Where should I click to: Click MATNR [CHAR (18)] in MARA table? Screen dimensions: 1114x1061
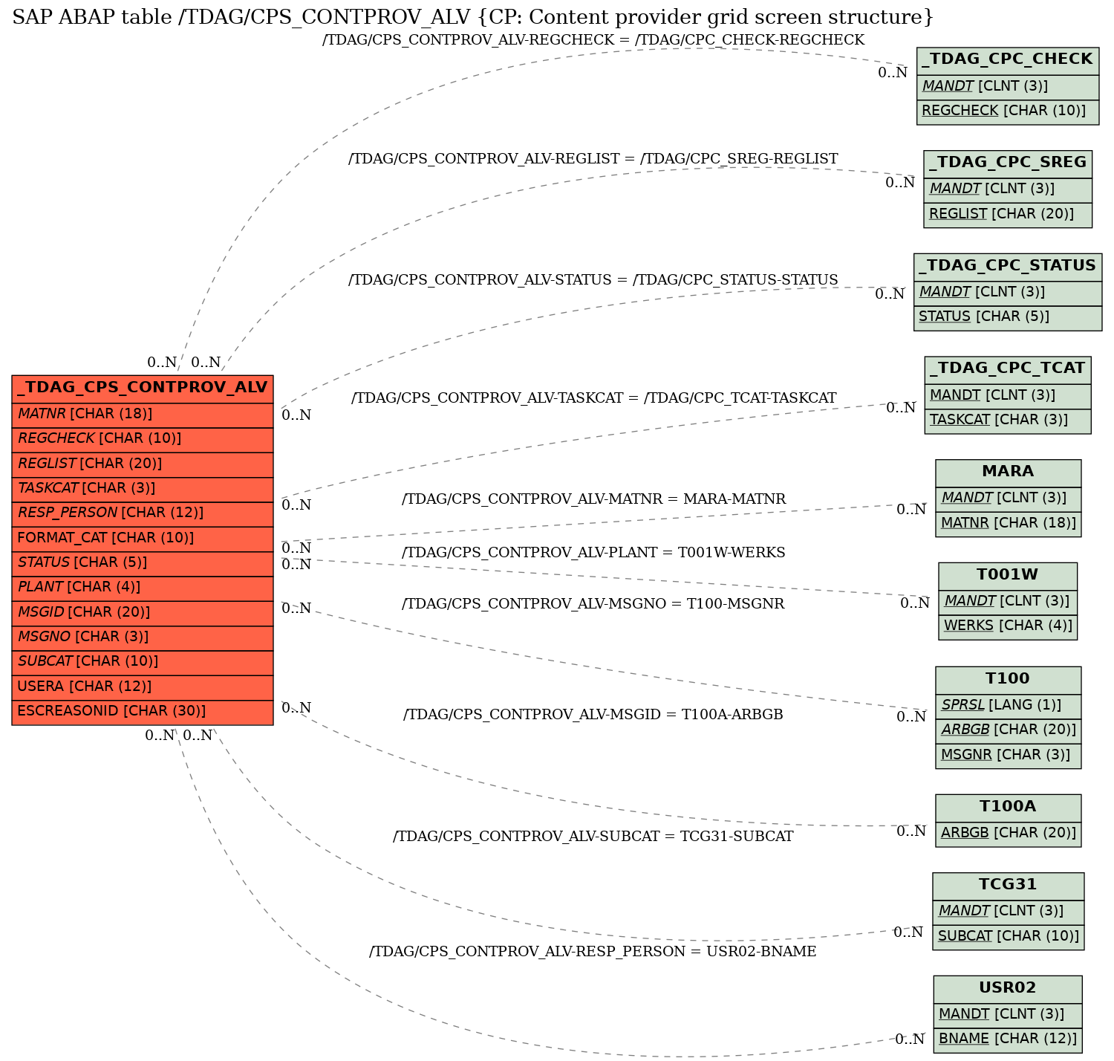click(1008, 524)
